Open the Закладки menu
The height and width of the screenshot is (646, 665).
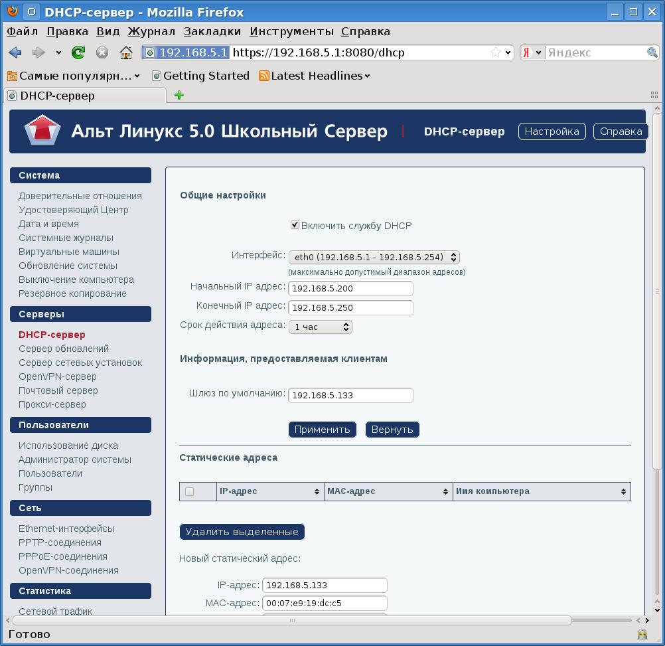[x=212, y=31]
